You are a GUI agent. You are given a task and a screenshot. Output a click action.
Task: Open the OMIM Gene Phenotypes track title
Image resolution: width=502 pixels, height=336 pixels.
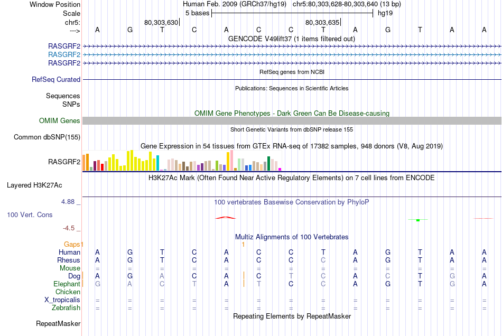[292, 113]
